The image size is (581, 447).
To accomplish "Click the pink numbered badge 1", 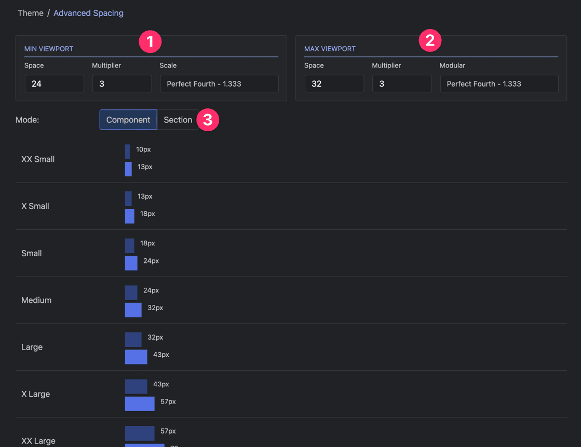I will pos(150,41).
